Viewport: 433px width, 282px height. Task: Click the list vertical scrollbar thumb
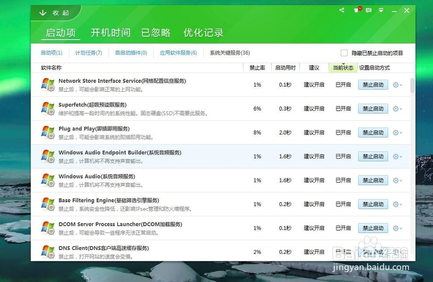pos(412,86)
